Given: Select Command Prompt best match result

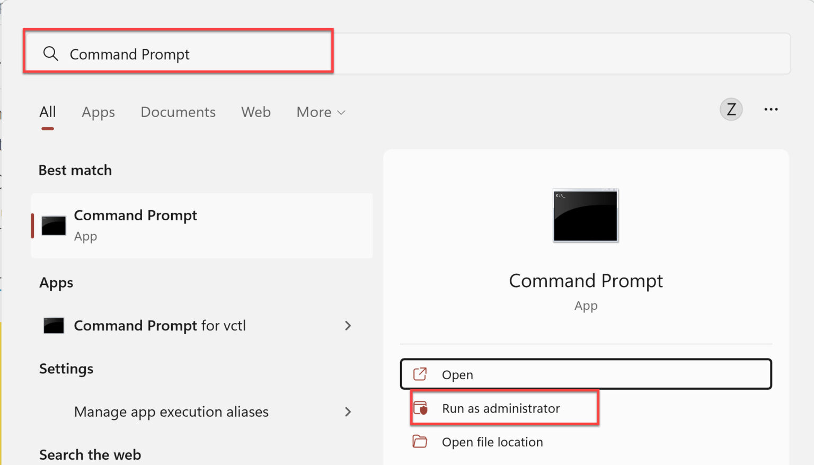Looking at the screenshot, I should coord(202,226).
